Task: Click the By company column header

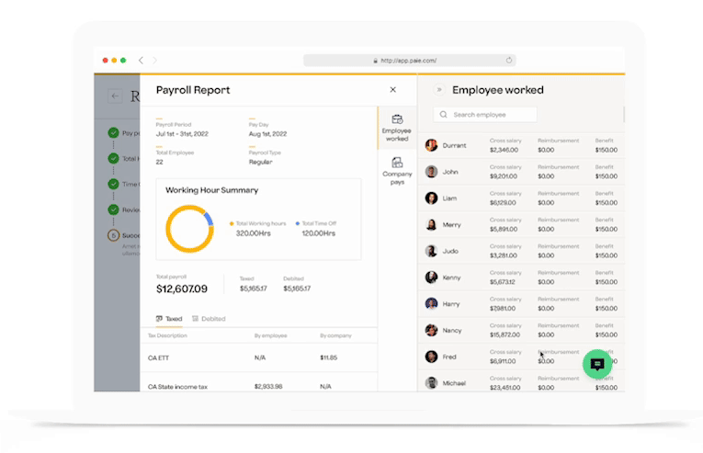Action: (335, 335)
